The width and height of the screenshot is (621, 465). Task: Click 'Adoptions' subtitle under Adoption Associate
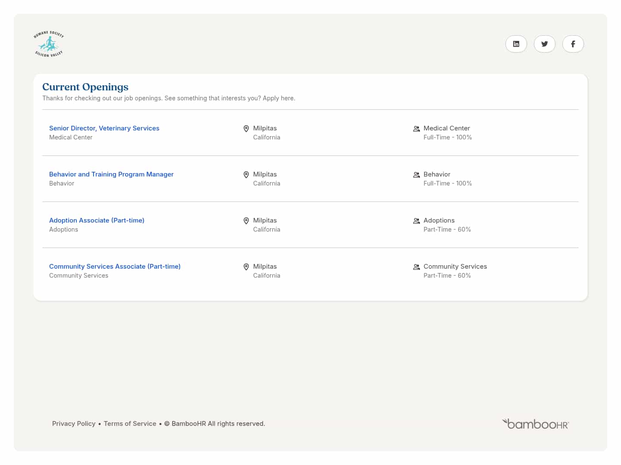pyautogui.click(x=63, y=229)
